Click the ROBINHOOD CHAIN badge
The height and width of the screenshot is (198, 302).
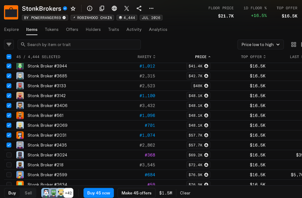click(92, 18)
